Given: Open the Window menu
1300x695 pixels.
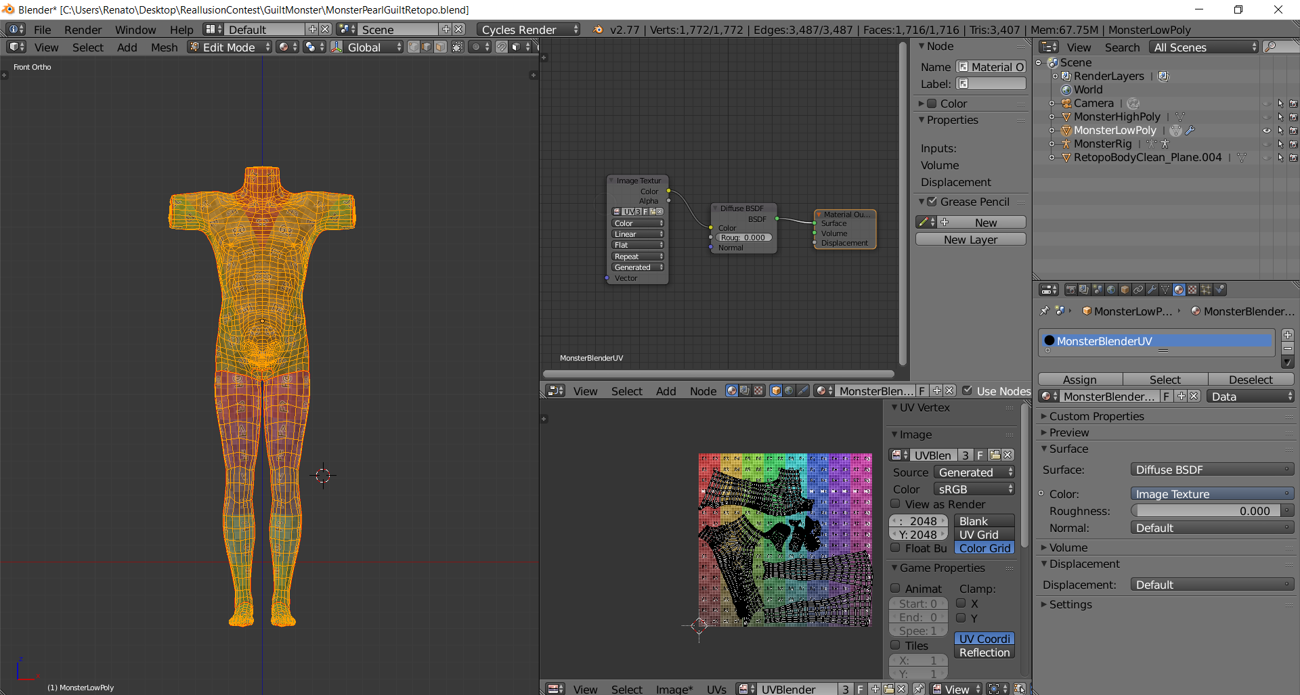Looking at the screenshot, I should [x=135, y=29].
